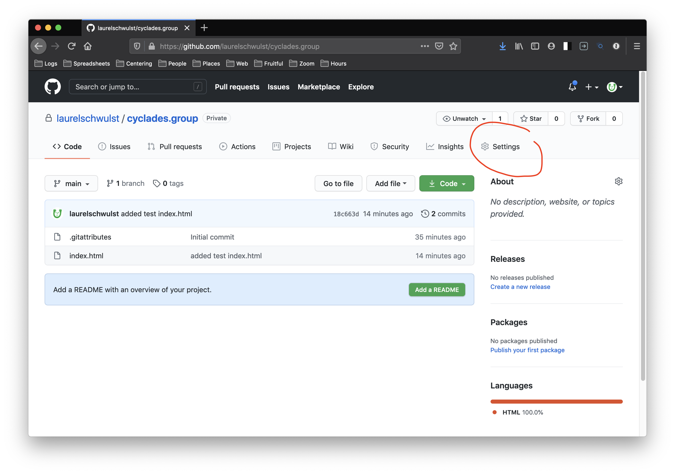Open the commit history clock icon

[425, 214]
